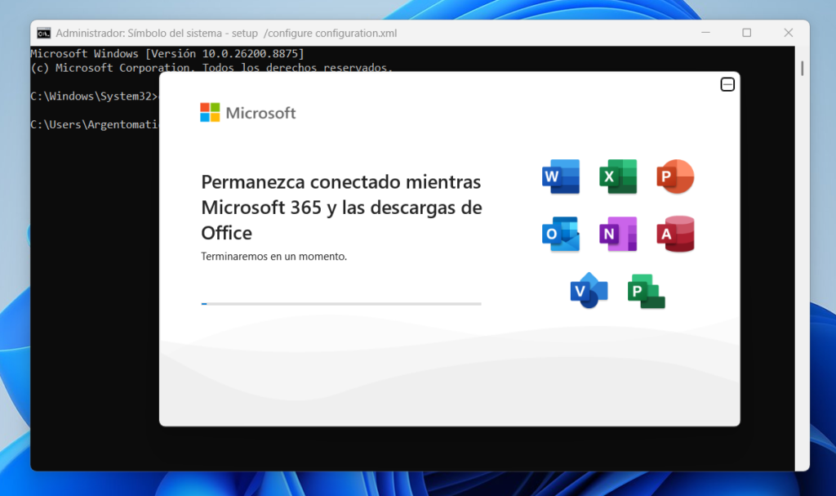836x496 pixels.
Task: Click the Administrador window title text
Action: tap(226, 34)
